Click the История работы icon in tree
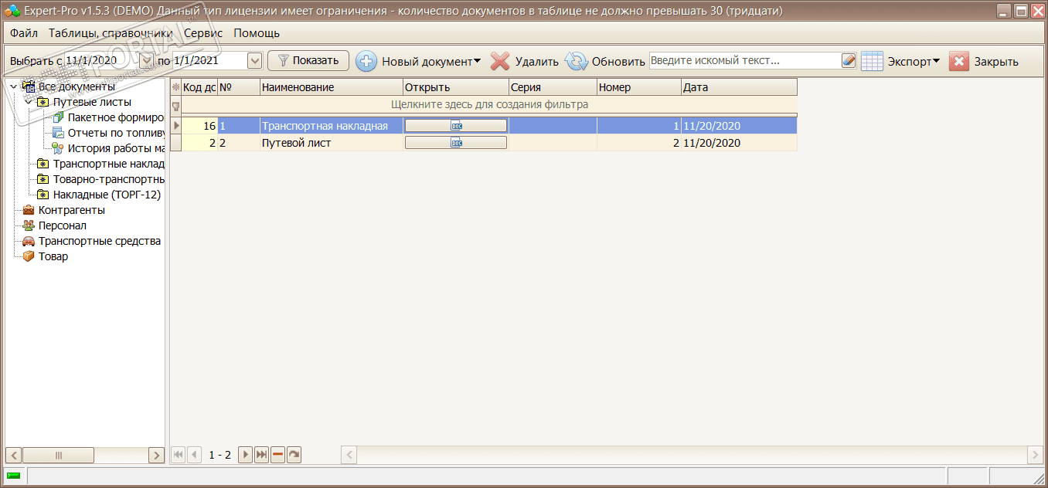The width and height of the screenshot is (1048, 488). [x=58, y=148]
